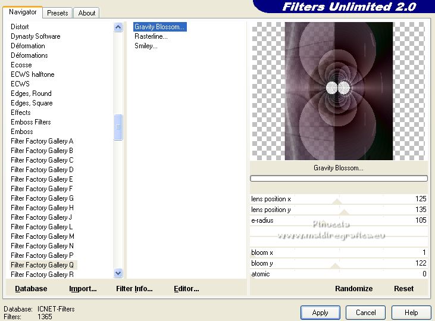435x321 pixels.
Task: Click the category list scroll-up arrow
Action: [118, 27]
